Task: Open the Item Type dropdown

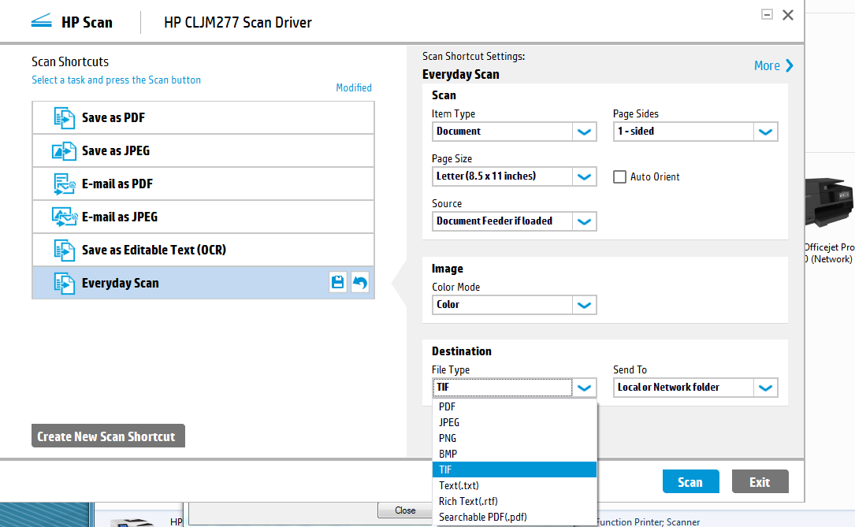Action: pyautogui.click(x=584, y=132)
